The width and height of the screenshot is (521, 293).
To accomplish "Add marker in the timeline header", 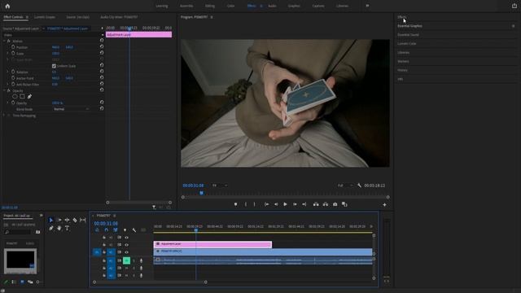I will pyautogui.click(x=125, y=230).
